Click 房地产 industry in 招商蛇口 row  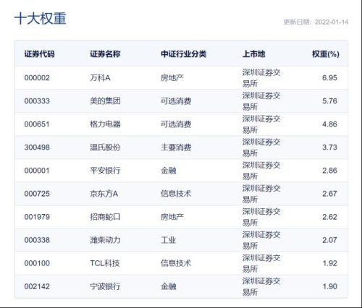tap(172, 217)
